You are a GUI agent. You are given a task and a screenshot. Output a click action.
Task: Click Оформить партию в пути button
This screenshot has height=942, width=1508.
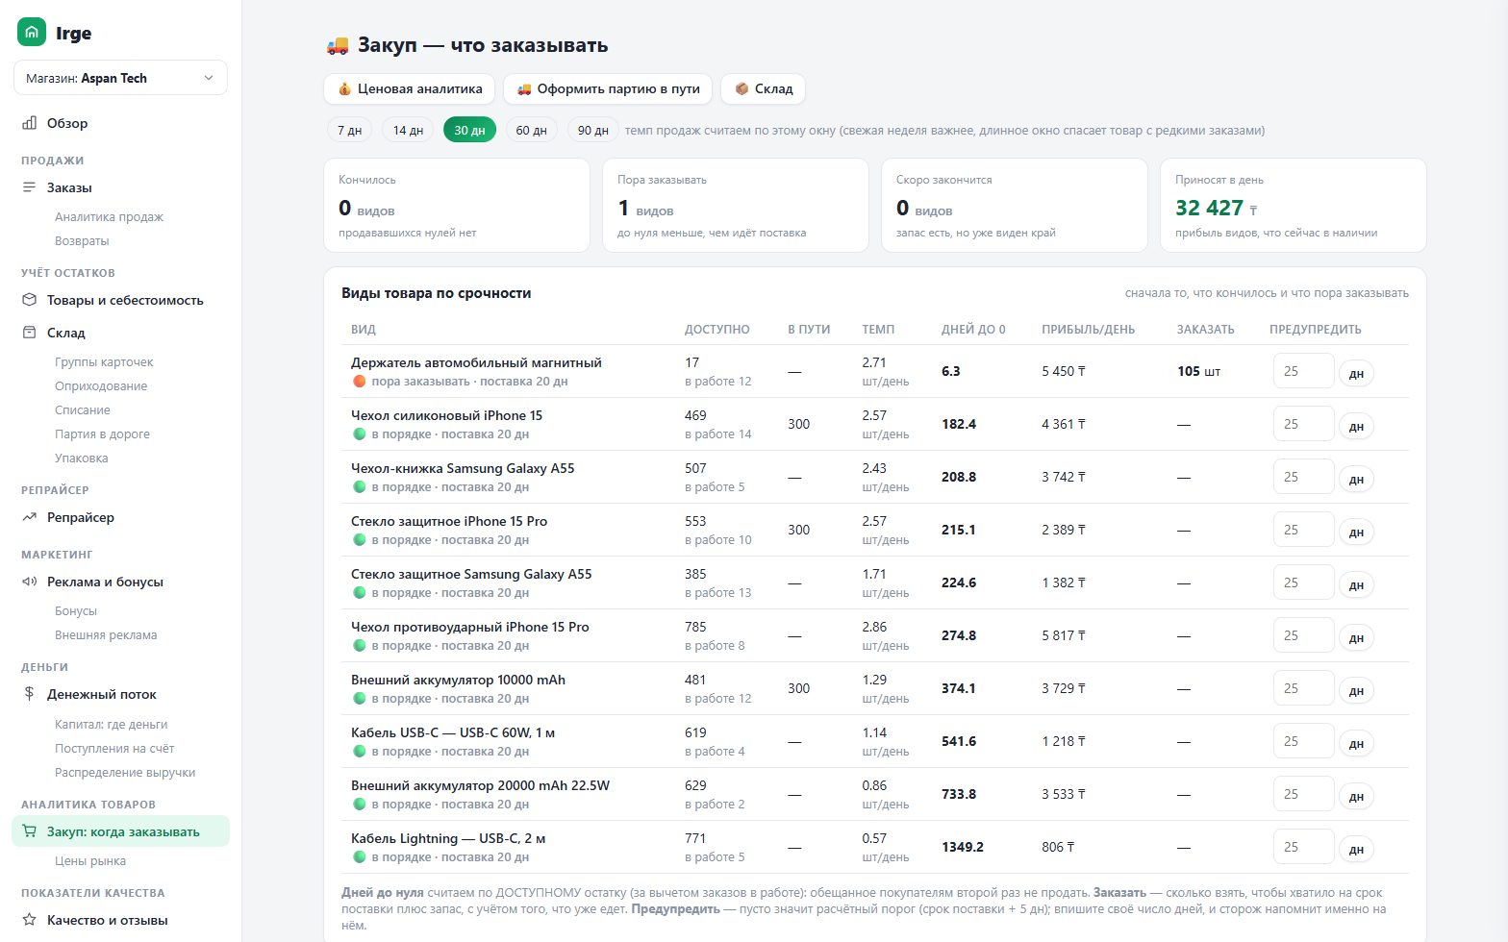click(608, 88)
